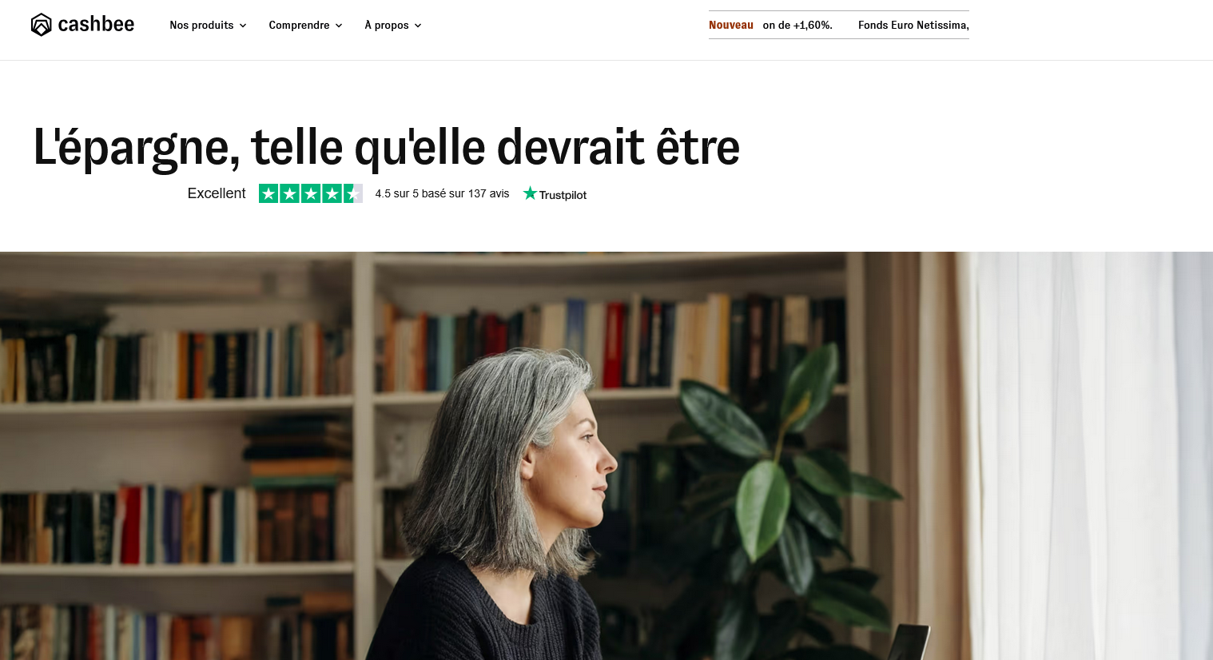Screen dimensions: 1213x660
Task: Click the Fonds Euro Netissima ticker text
Action: click(913, 25)
